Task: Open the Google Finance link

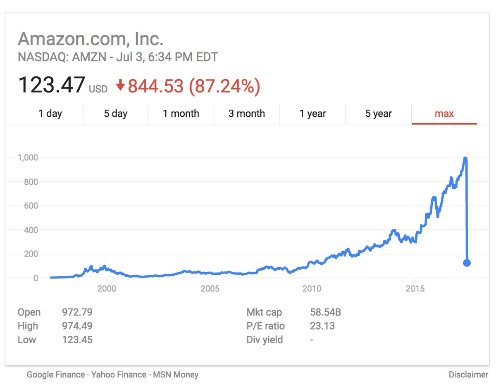Action: pos(55,375)
